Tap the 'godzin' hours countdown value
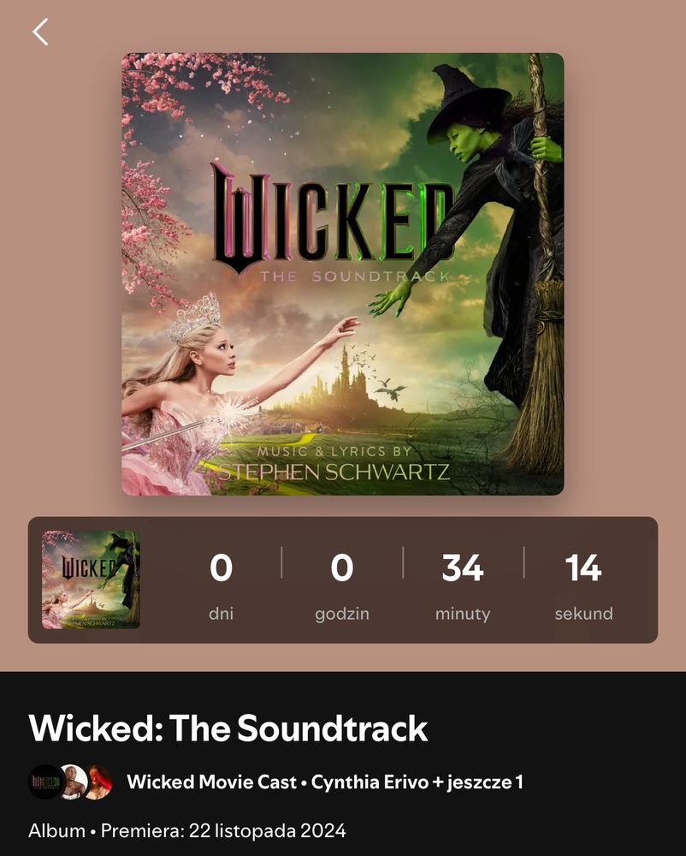The height and width of the screenshot is (856, 686). [342, 568]
